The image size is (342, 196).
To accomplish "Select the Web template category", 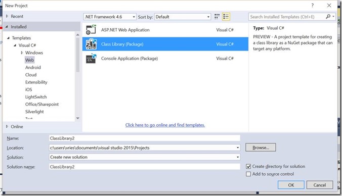I will [29, 60].
